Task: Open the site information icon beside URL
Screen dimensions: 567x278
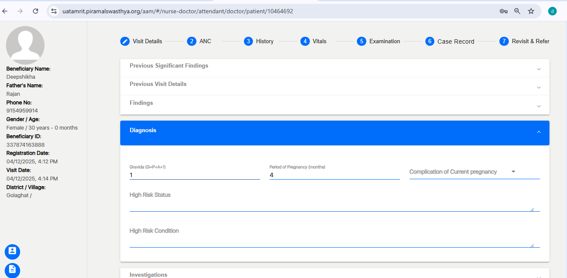Action: pyautogui.click(x=54, y=11)
